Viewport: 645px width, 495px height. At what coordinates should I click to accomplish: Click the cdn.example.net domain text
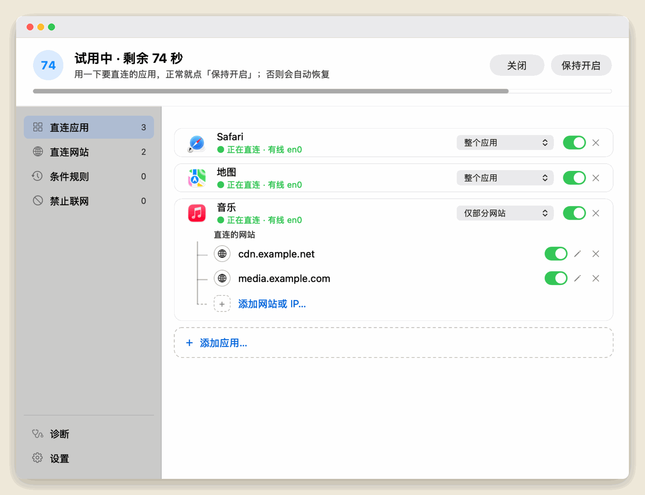coord(276,254)
